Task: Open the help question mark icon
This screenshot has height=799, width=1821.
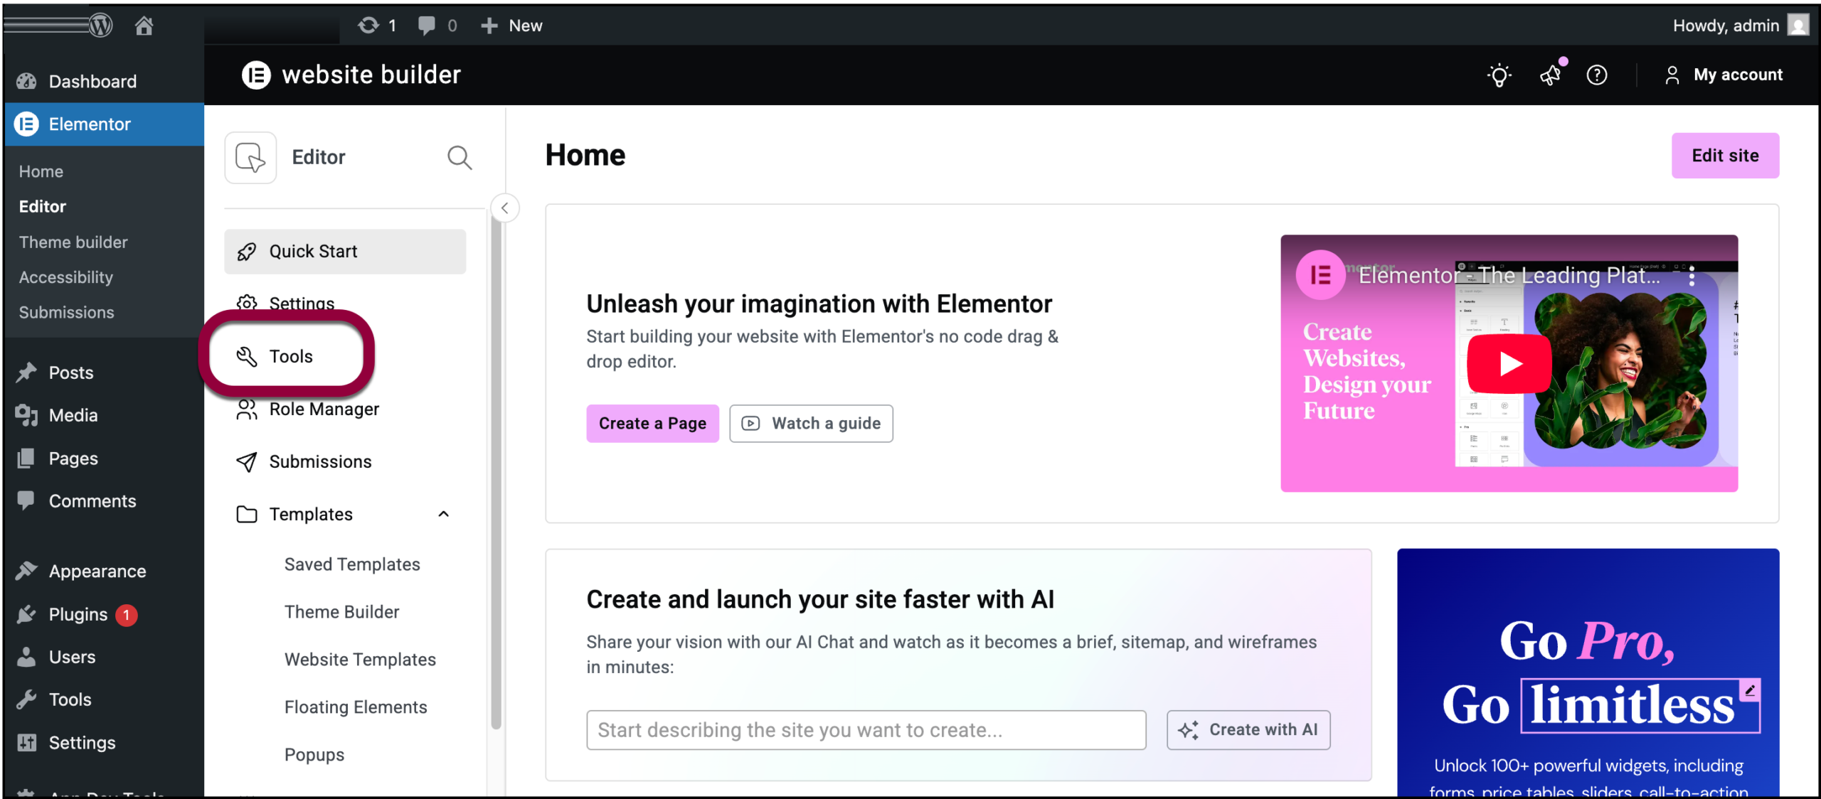Action: pyautogui.click(x=1597, y=75)
